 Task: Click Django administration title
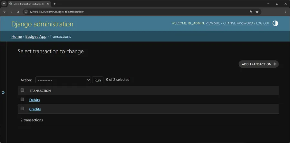pos(42,24)
